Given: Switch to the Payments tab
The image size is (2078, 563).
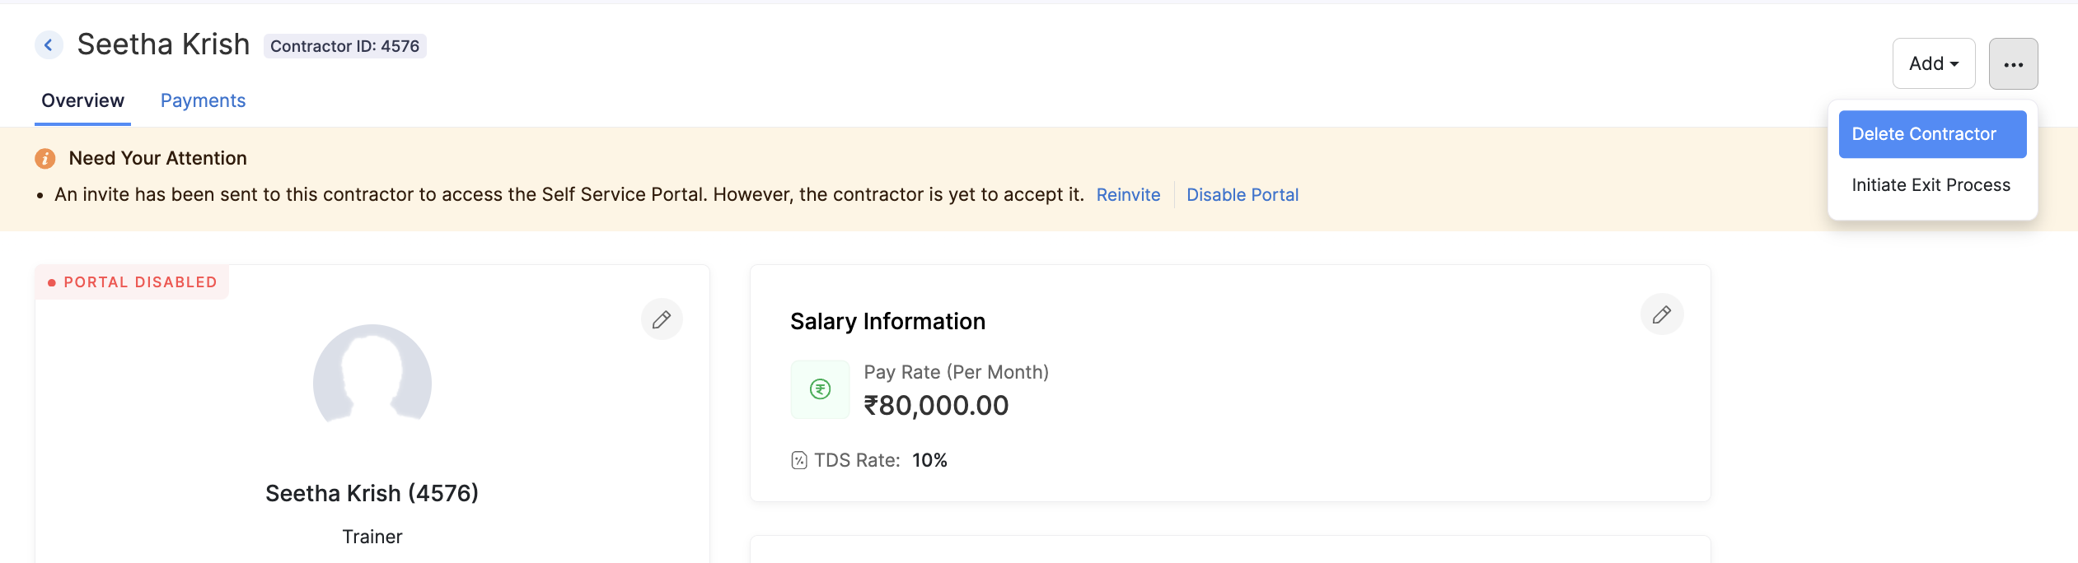Looking at the screenshot, I should click(x=203, y=100).
